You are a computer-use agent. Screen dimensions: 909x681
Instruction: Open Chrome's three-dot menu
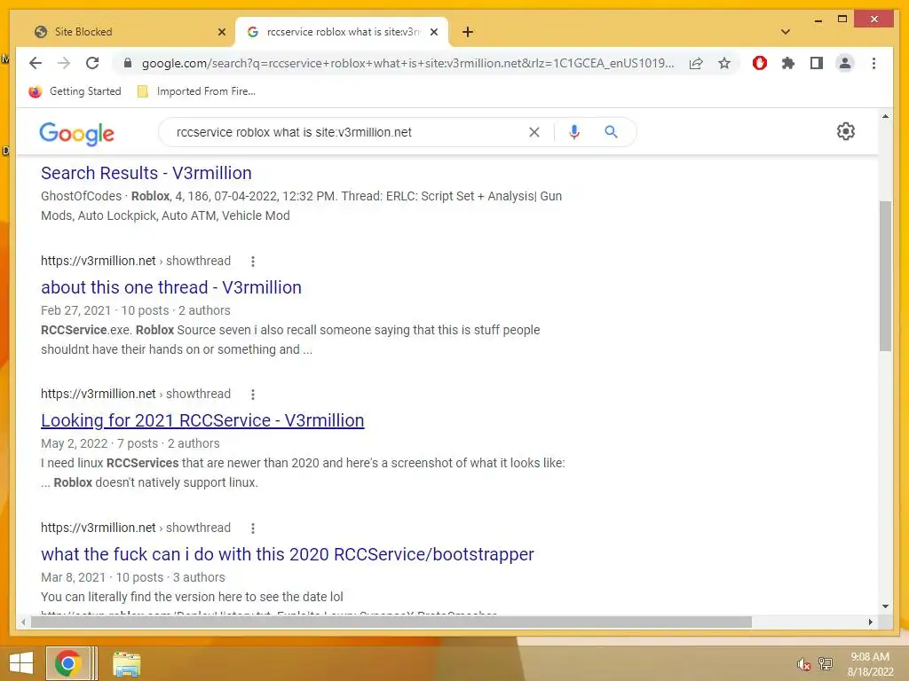[x=873, y=63]
